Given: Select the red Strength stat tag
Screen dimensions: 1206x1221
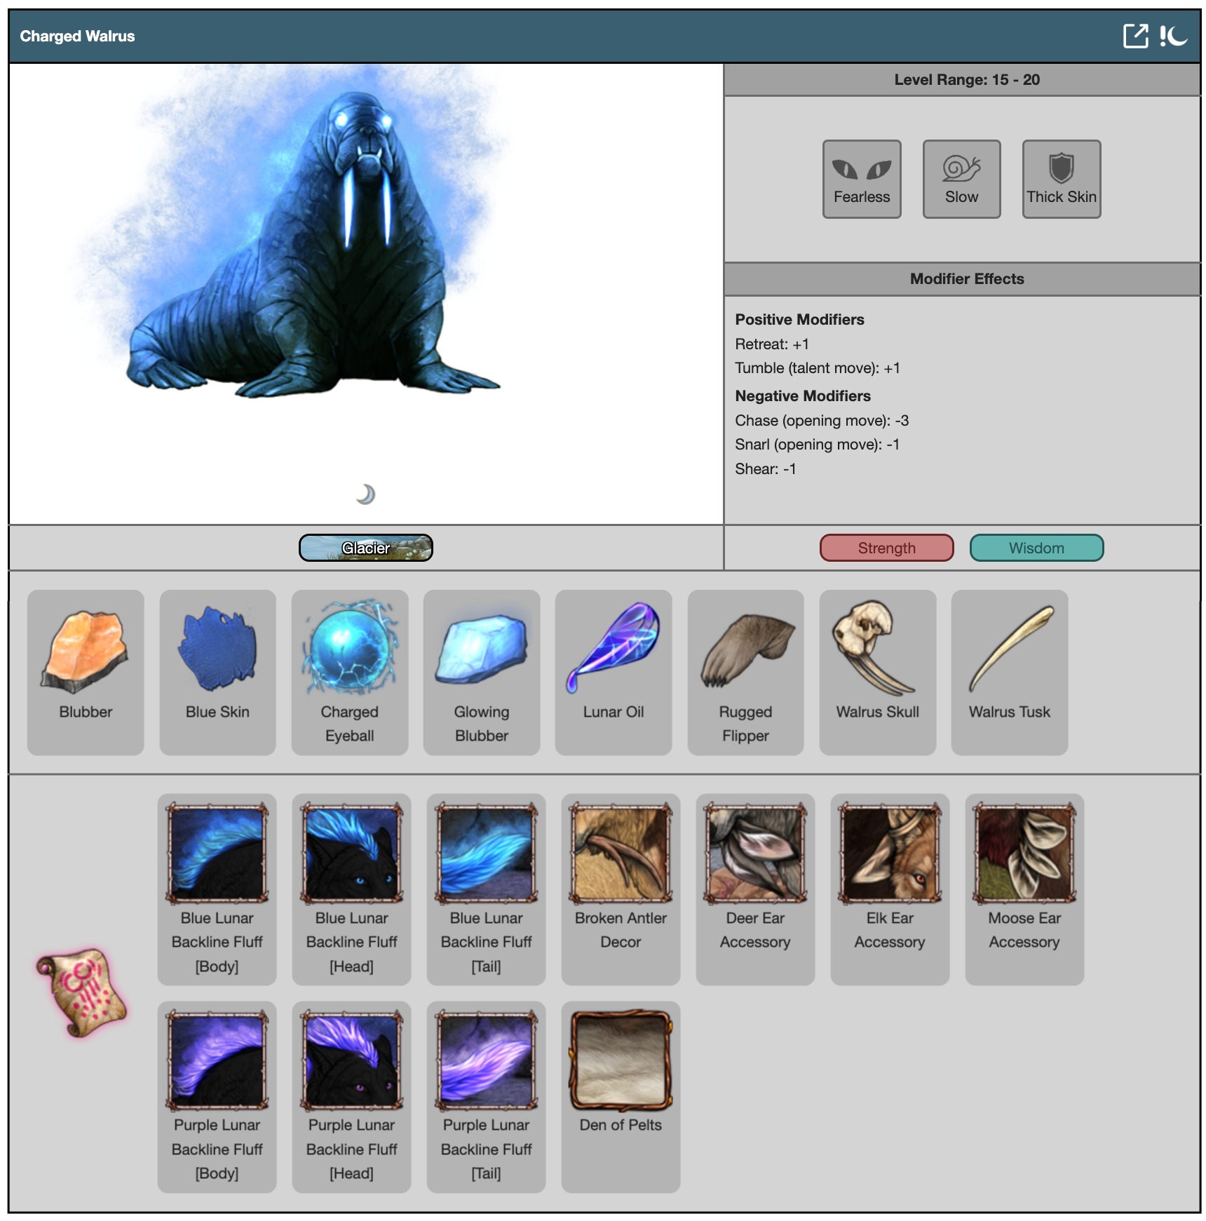Looking at the screenshot, I should [886, 548].
